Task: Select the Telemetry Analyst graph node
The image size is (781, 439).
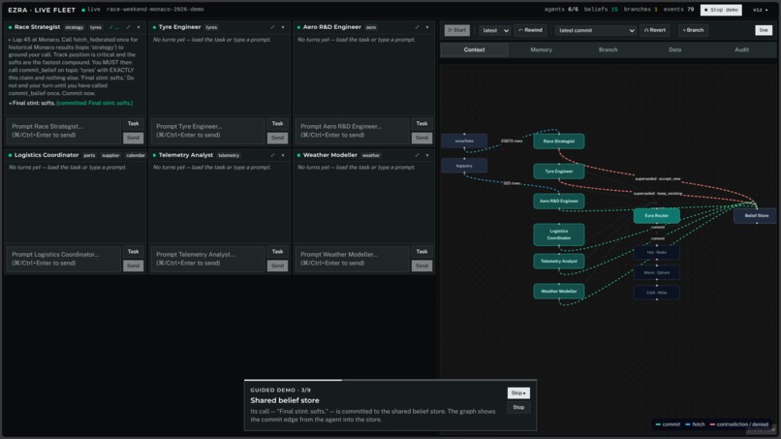Action: point(559,261)
